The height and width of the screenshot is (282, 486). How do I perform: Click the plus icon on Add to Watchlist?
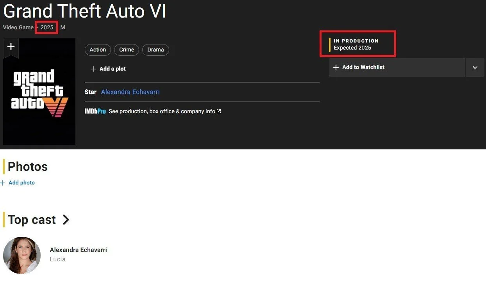[336, 67]
